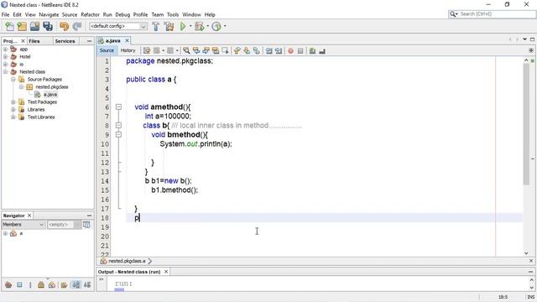Open the Refactor menu
This screenshot has width=537, height=302.
pyautogui.click(x=90, y=15)
